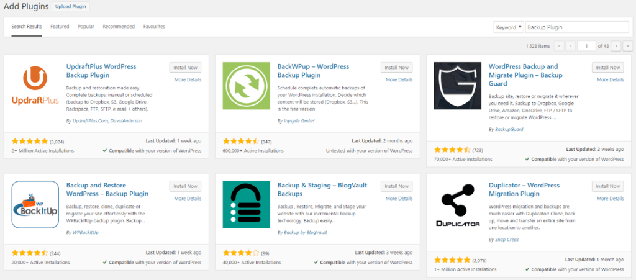Install the BackWPup plugin
The width and height of the screenshot is (636, 280).
pyautogui.click(x=397, y=68)
